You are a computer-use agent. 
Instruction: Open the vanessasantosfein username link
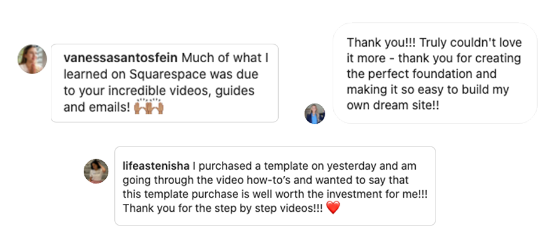pos(120,58)
